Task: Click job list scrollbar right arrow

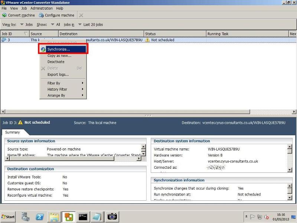Action: click(x=294, y=111)
